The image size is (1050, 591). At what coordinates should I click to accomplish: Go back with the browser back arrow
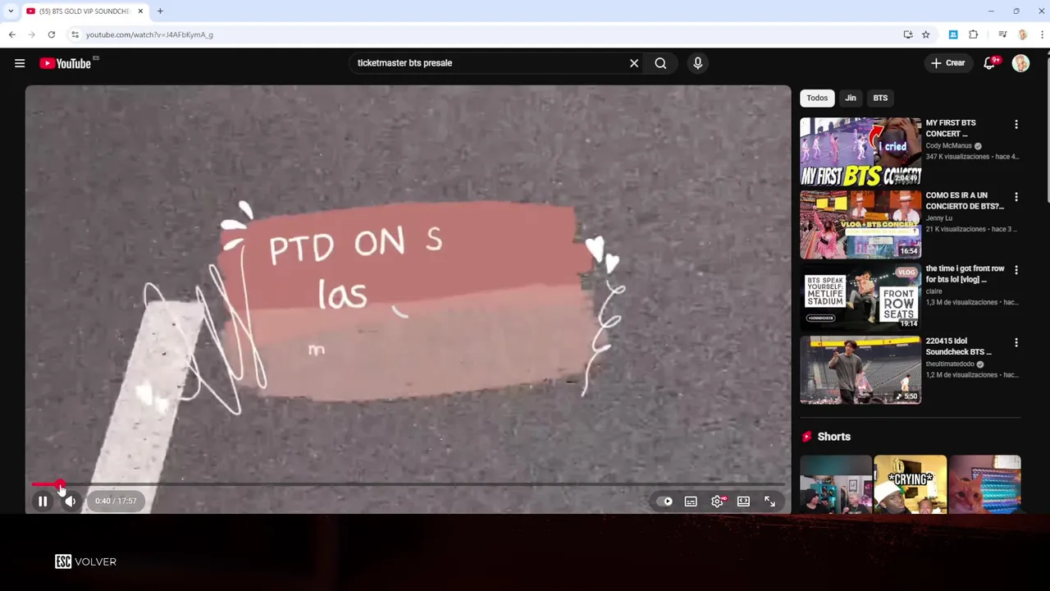12,34
